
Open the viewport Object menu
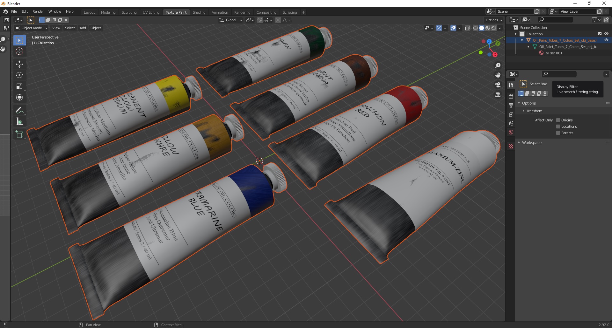click(96, 28)
